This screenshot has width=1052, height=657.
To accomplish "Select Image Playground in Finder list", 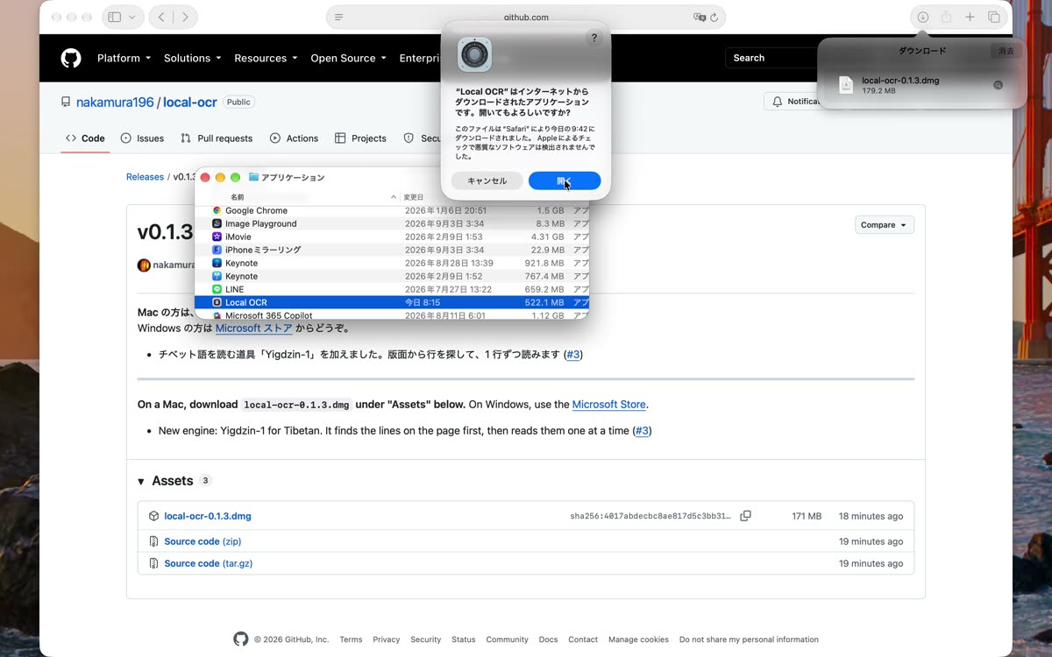I will coord(392,223).
